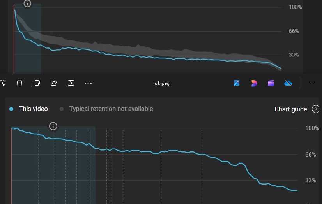This screenshot has height=204, width=322.
Task: Click the info icon above the lower chart
Action: tap(53, 126)
